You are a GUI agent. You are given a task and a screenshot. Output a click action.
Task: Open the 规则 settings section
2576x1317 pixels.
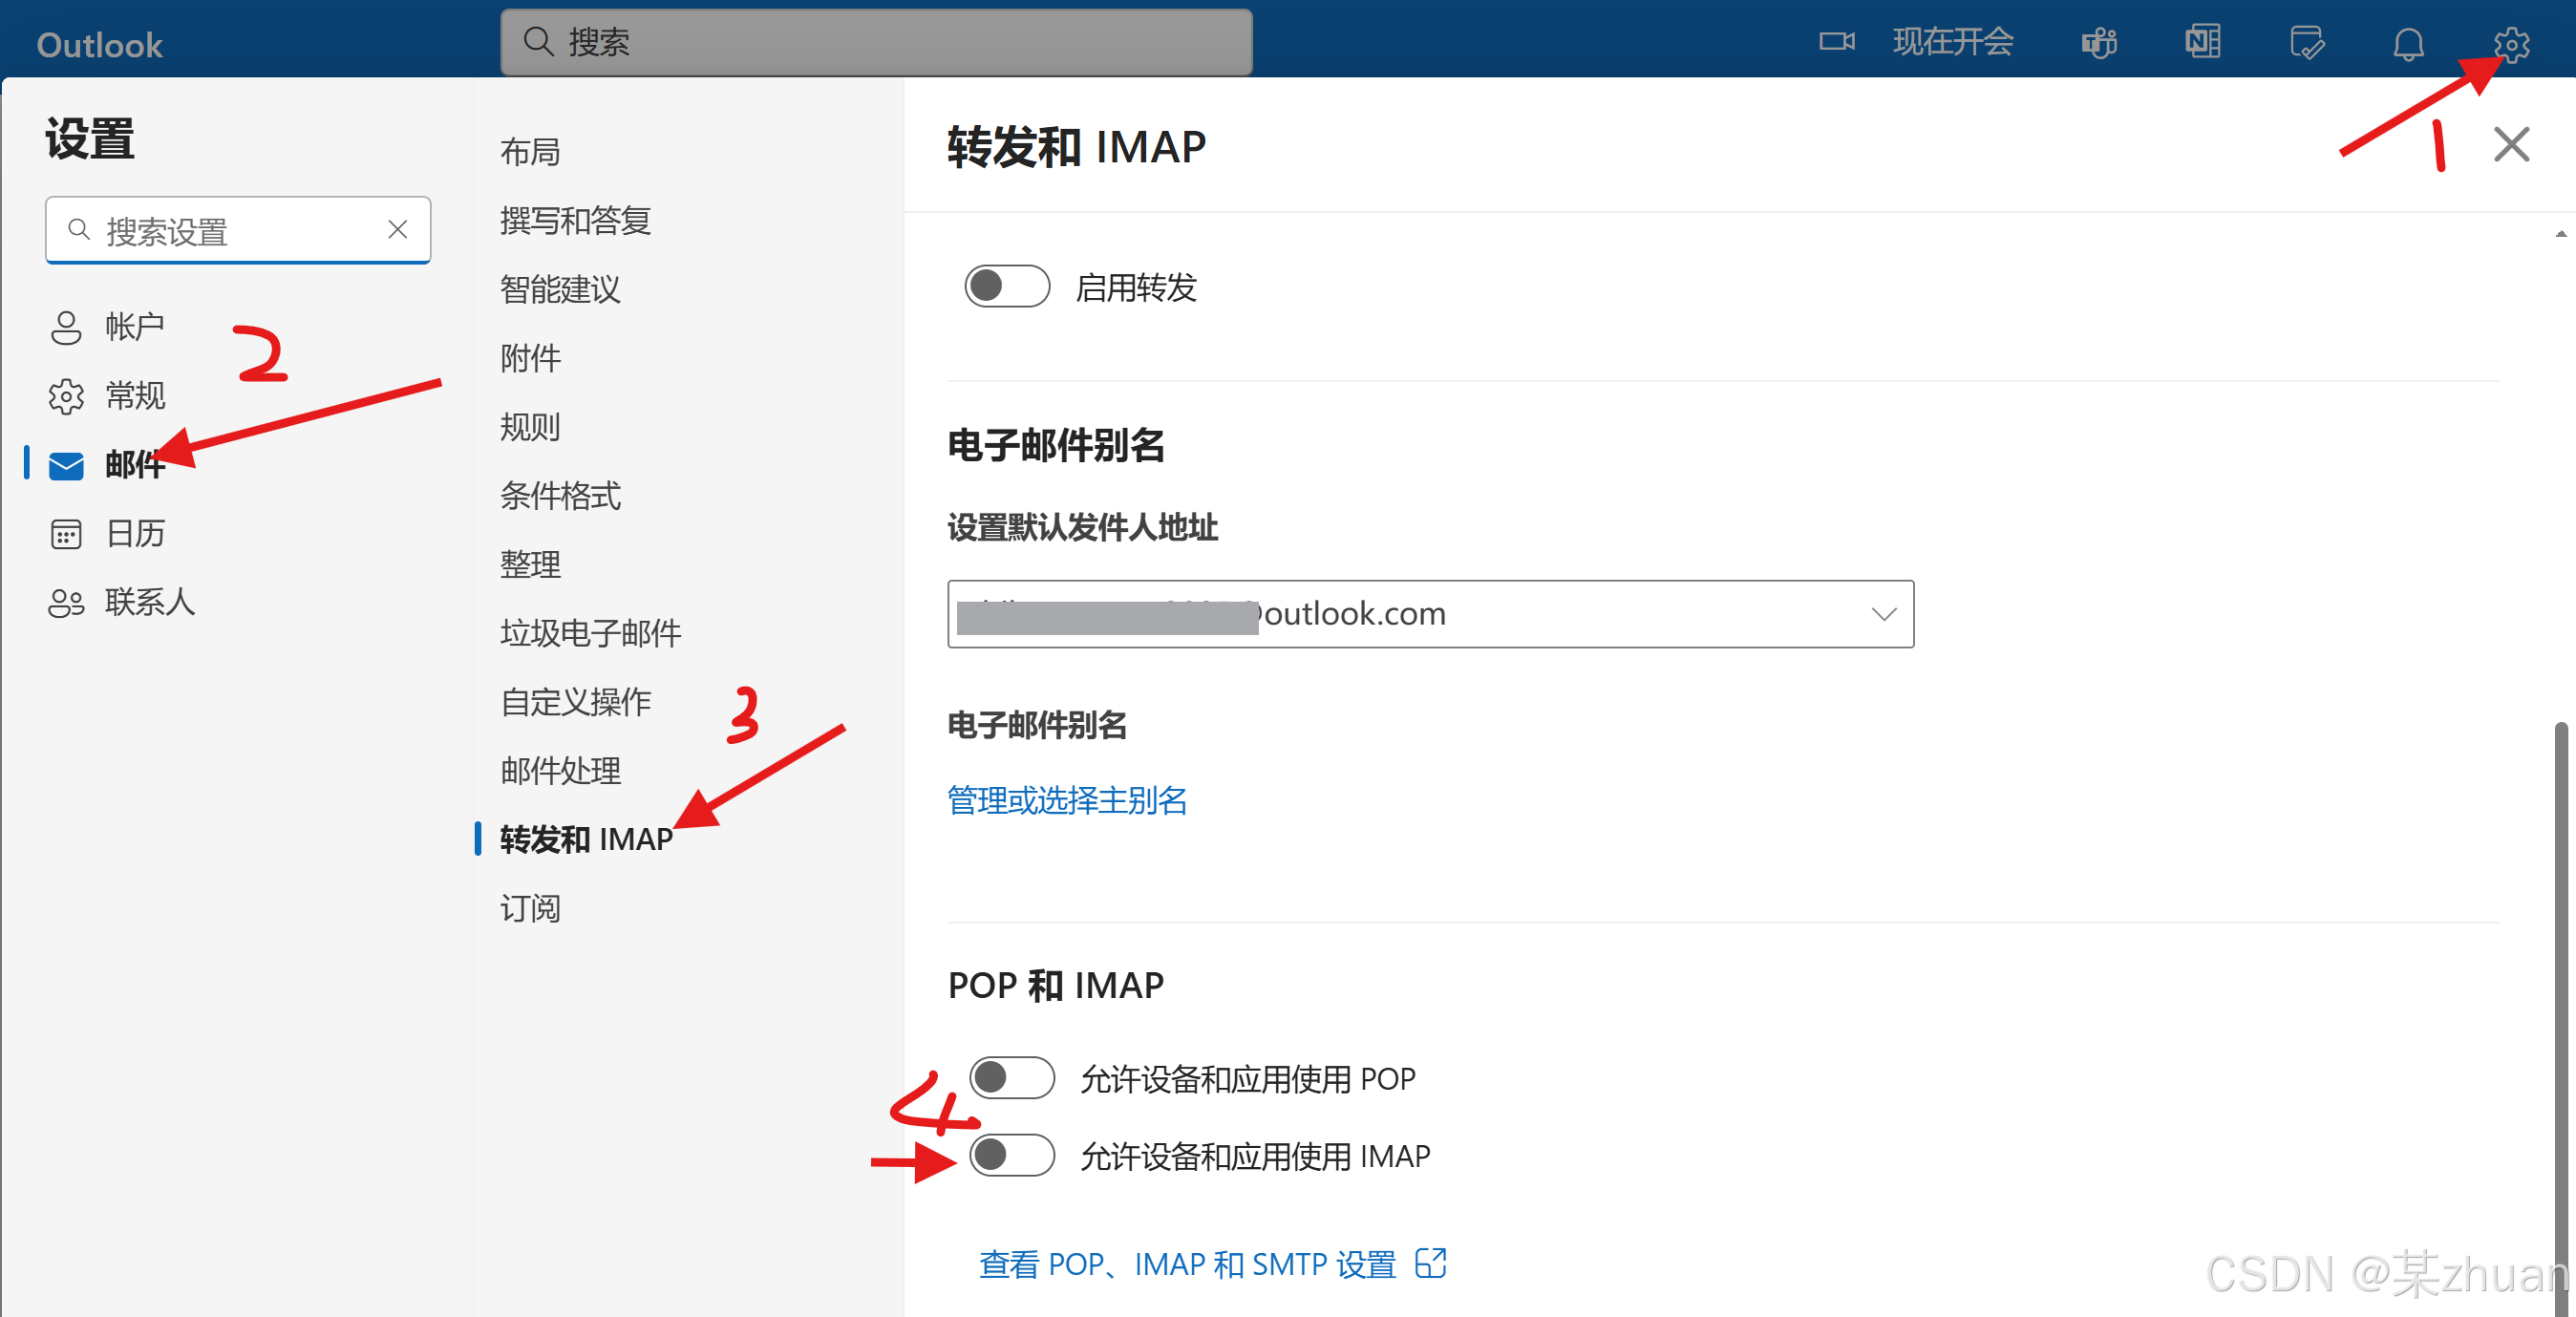(530, 427)
